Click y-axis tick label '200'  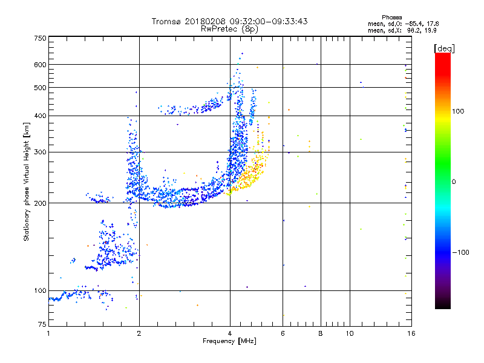40,203
